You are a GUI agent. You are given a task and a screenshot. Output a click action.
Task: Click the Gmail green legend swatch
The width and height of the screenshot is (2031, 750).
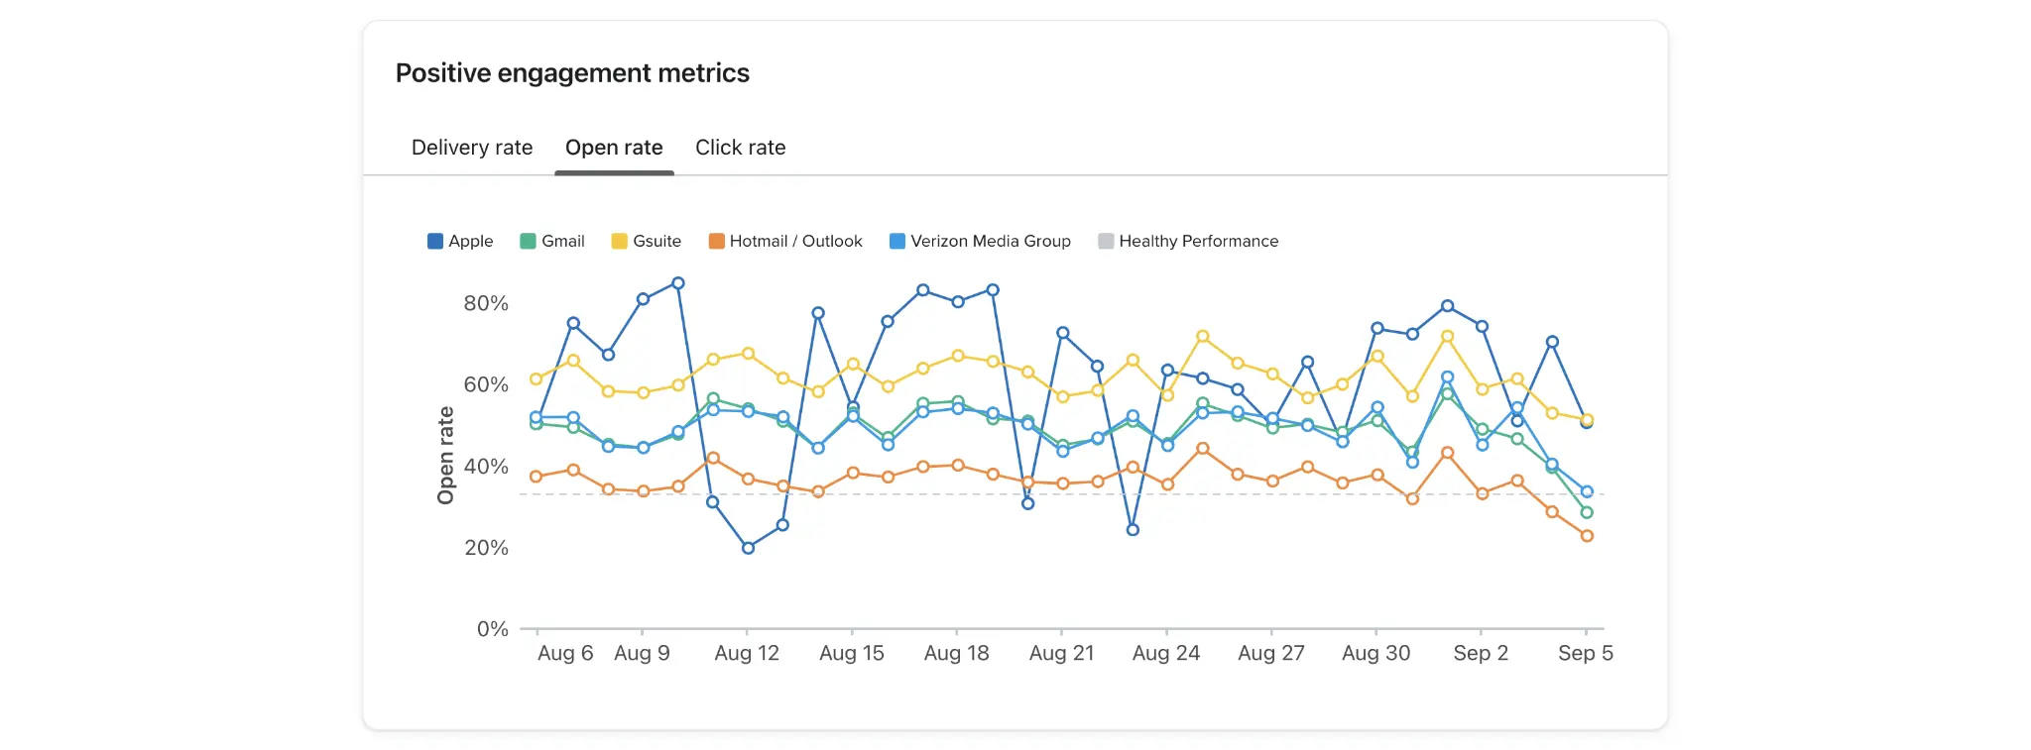528,241
